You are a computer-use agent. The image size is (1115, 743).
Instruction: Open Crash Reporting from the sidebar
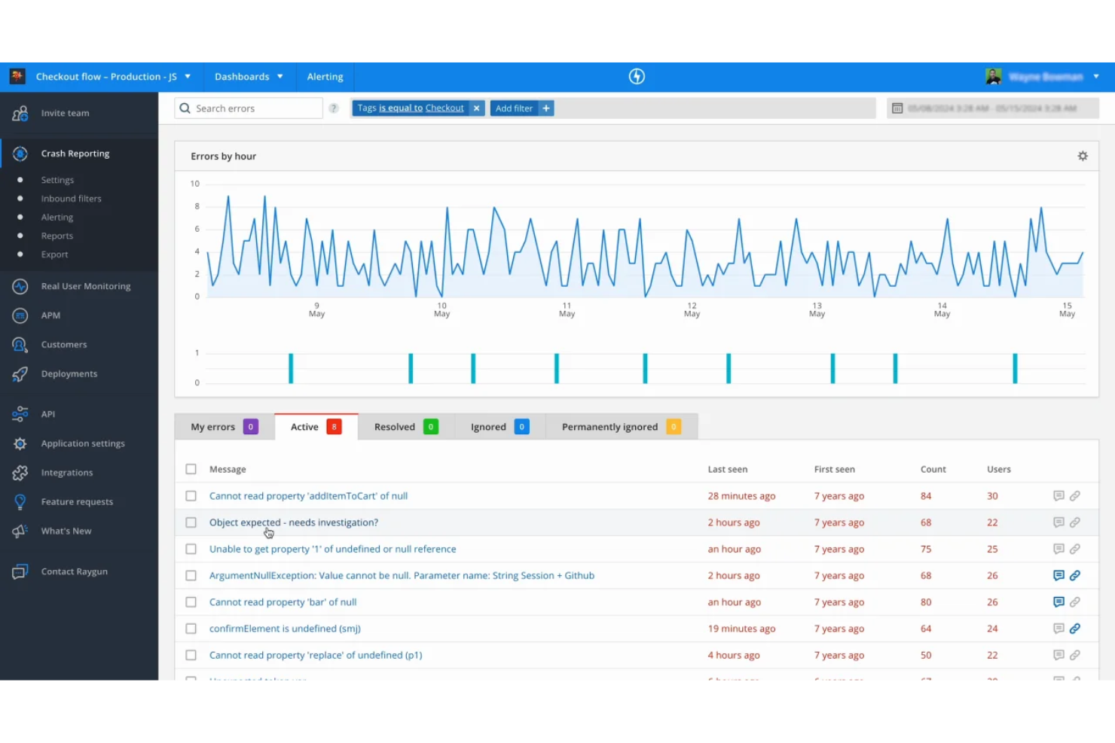[75, 153]
